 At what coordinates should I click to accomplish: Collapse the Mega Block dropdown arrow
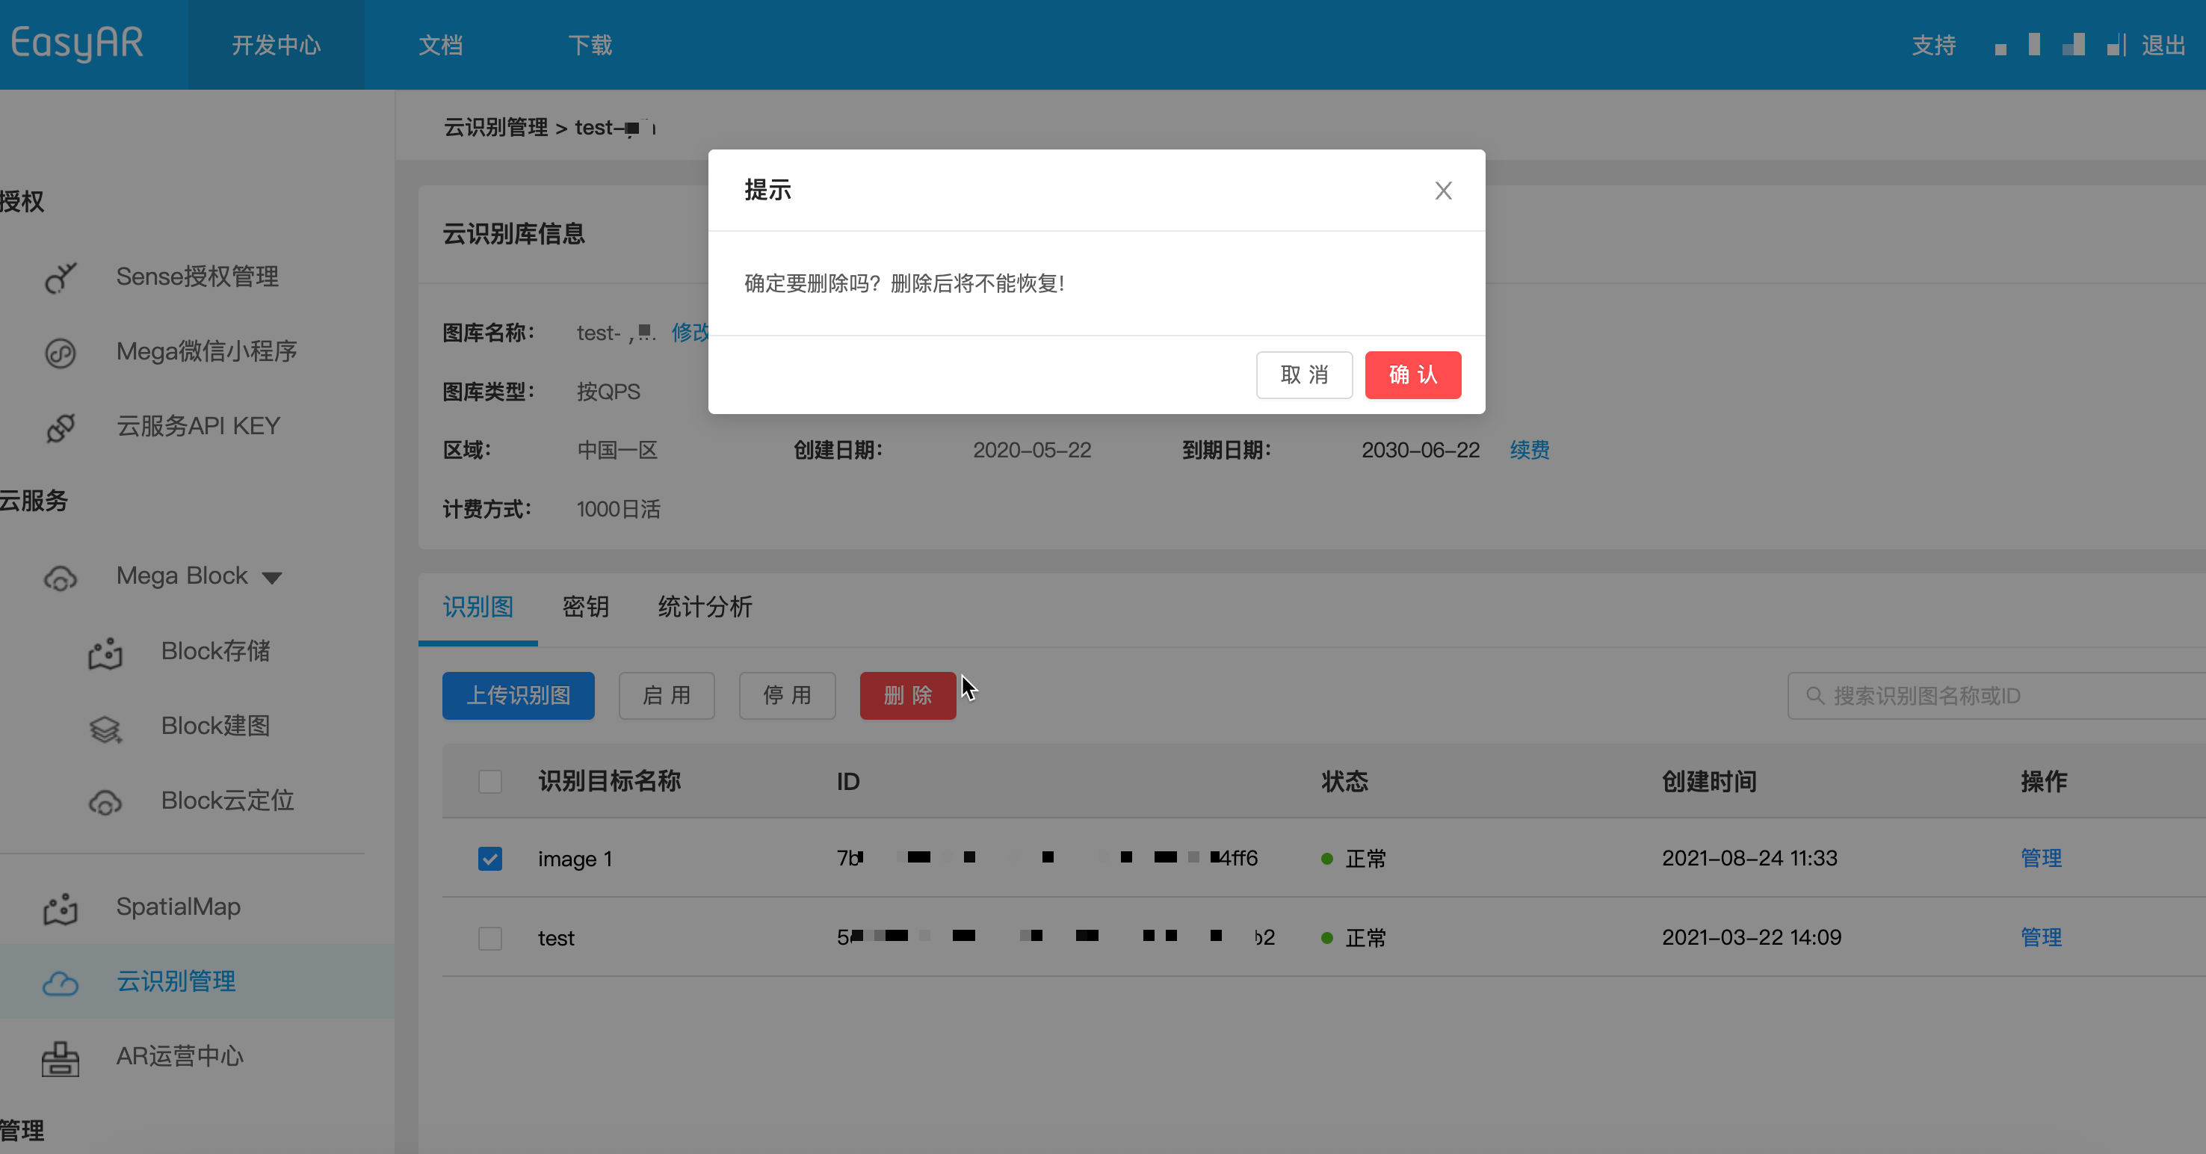[272, 578]
